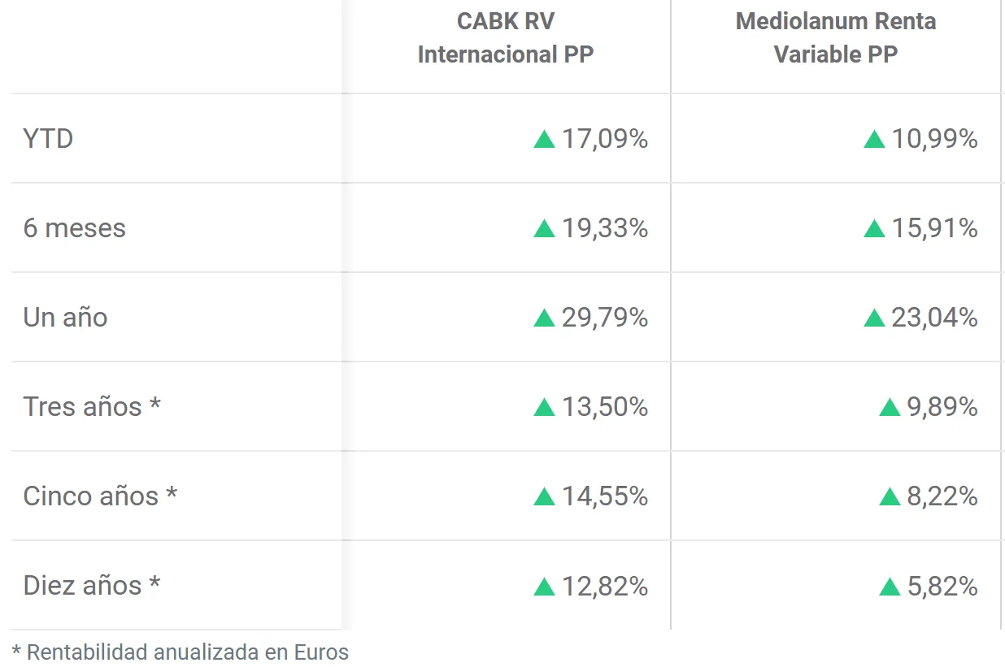Click the green triangle next to 10,99%

(874, 140)
